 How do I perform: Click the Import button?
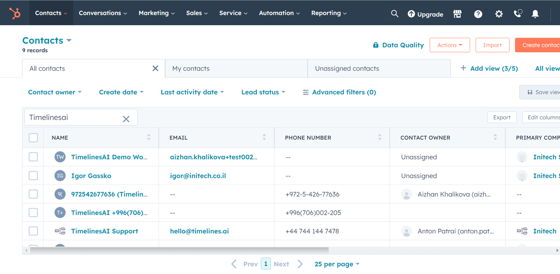coord(492,45)
